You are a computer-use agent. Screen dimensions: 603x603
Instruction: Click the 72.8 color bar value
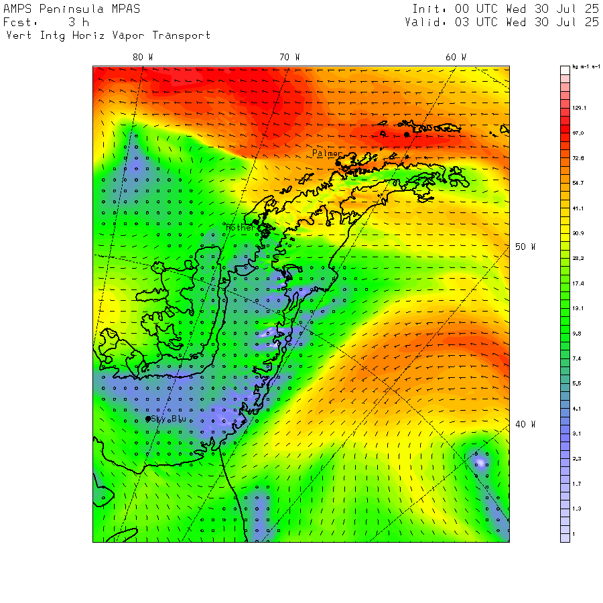[x=578, y=158]
